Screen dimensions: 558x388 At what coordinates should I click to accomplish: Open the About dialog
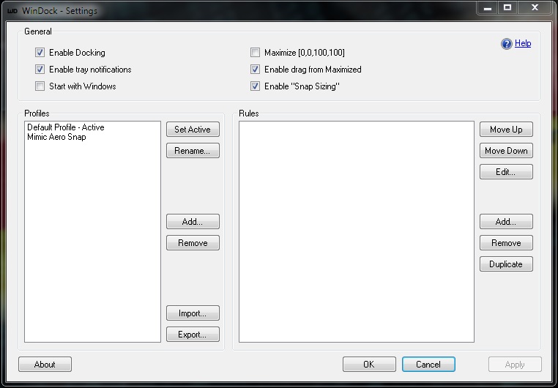(45, 365)
